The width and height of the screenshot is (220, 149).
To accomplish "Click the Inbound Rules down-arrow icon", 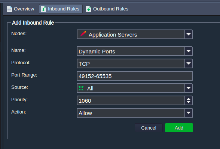I will click(x=43, y=9).
